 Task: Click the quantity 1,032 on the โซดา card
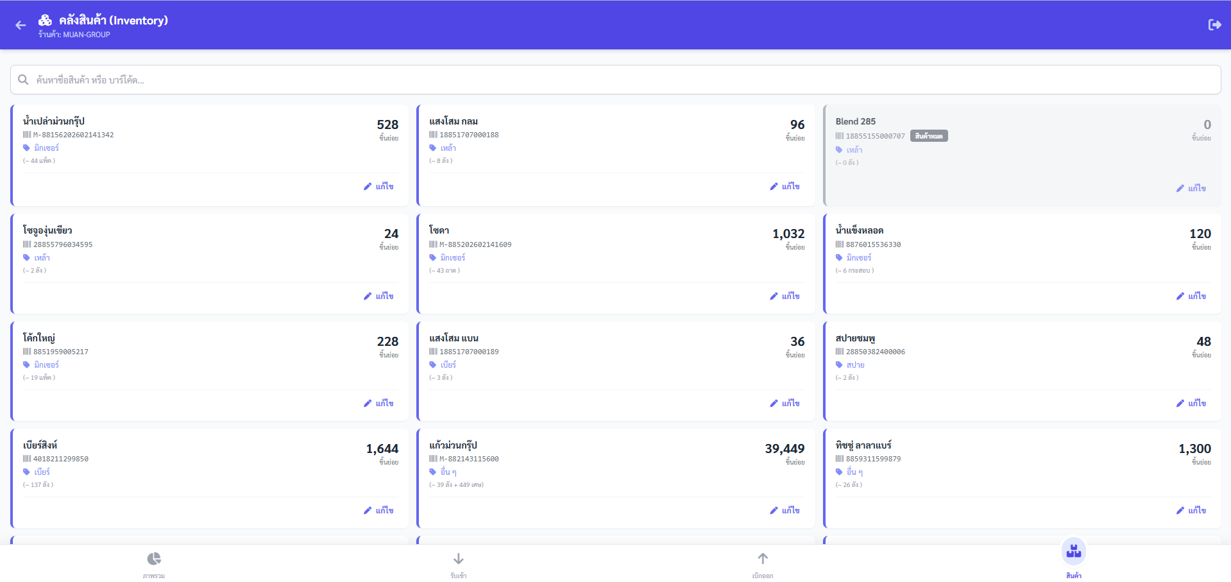pos(788,234)
